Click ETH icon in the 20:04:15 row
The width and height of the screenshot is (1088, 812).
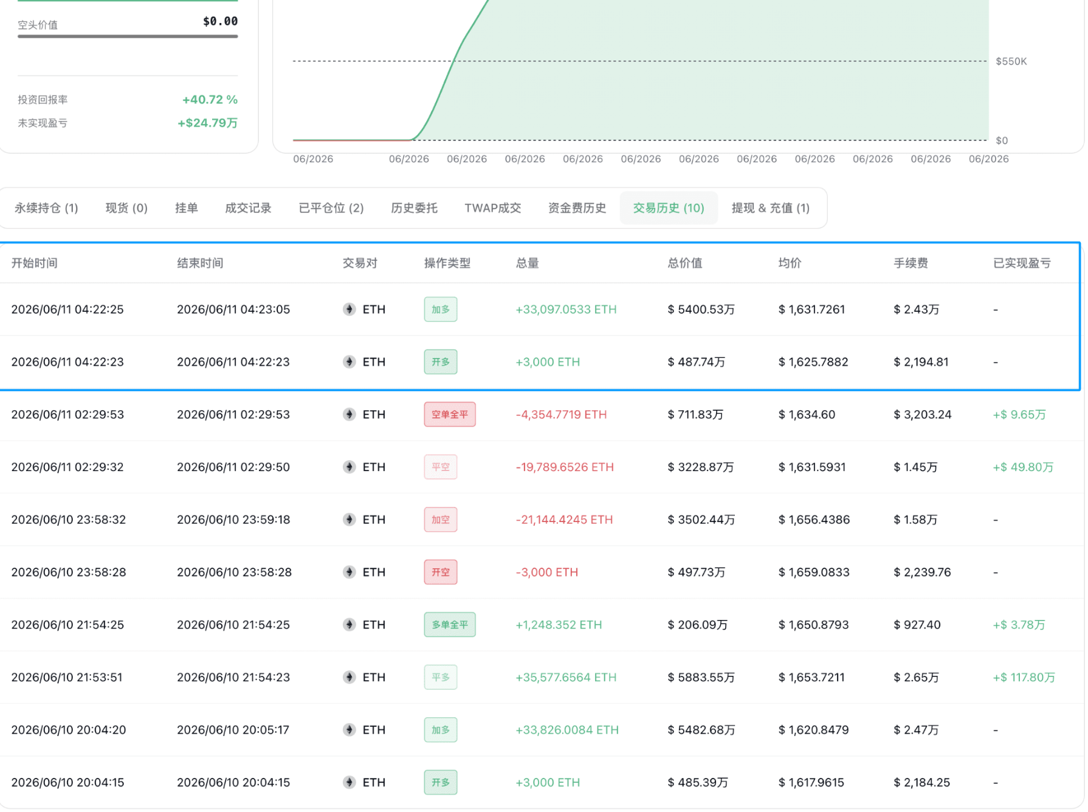pos(349,782)
